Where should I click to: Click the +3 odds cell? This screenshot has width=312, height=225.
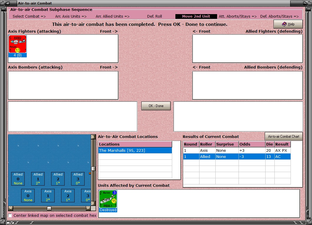point(252,151)
